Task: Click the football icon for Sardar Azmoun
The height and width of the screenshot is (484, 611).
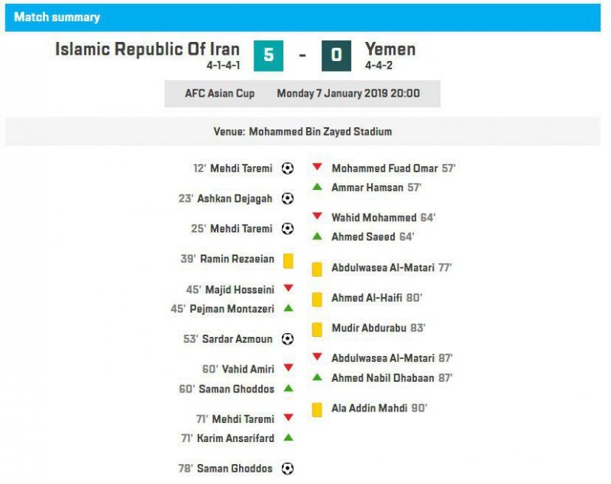Action: coord(288,338)
